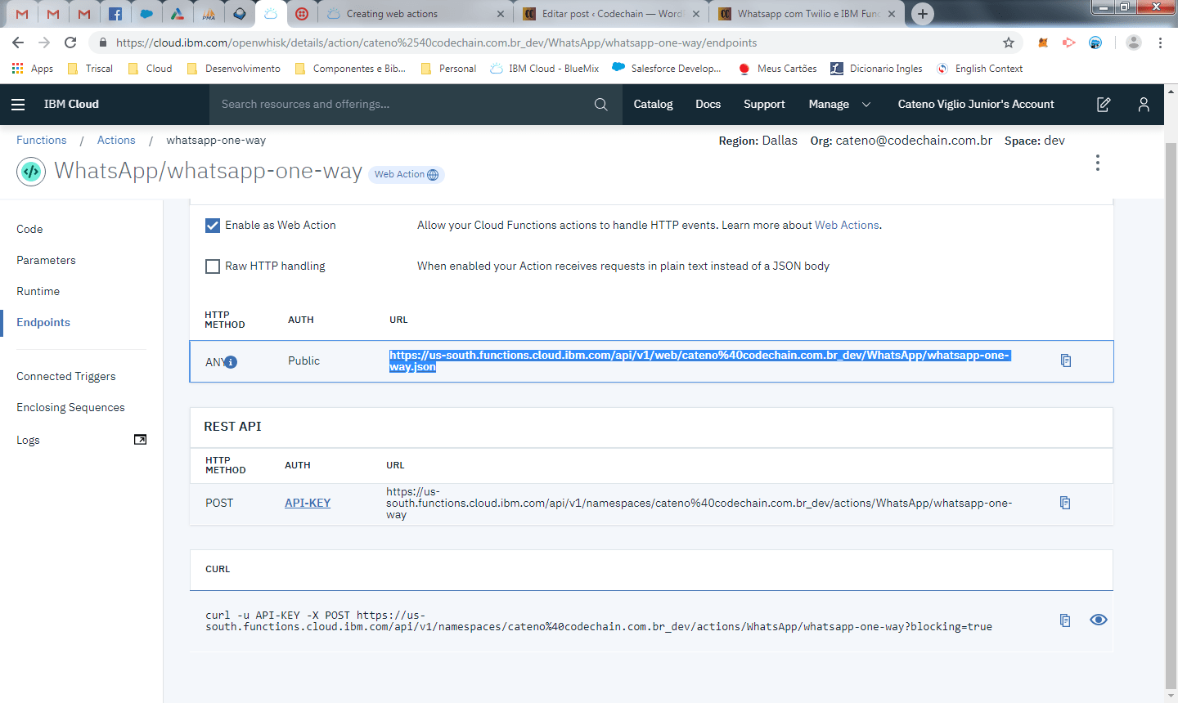Image resolution: width=1178 pixels, height=703 pixels.
Task: Switch to the pinned PMA tab
Action: [209, 14]
